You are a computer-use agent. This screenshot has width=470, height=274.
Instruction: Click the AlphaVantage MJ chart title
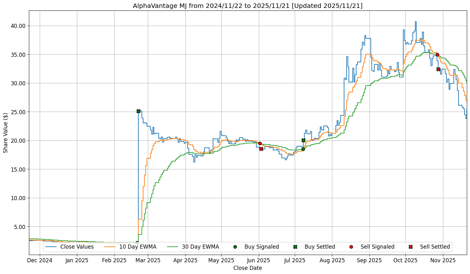[x=247, y=6]
